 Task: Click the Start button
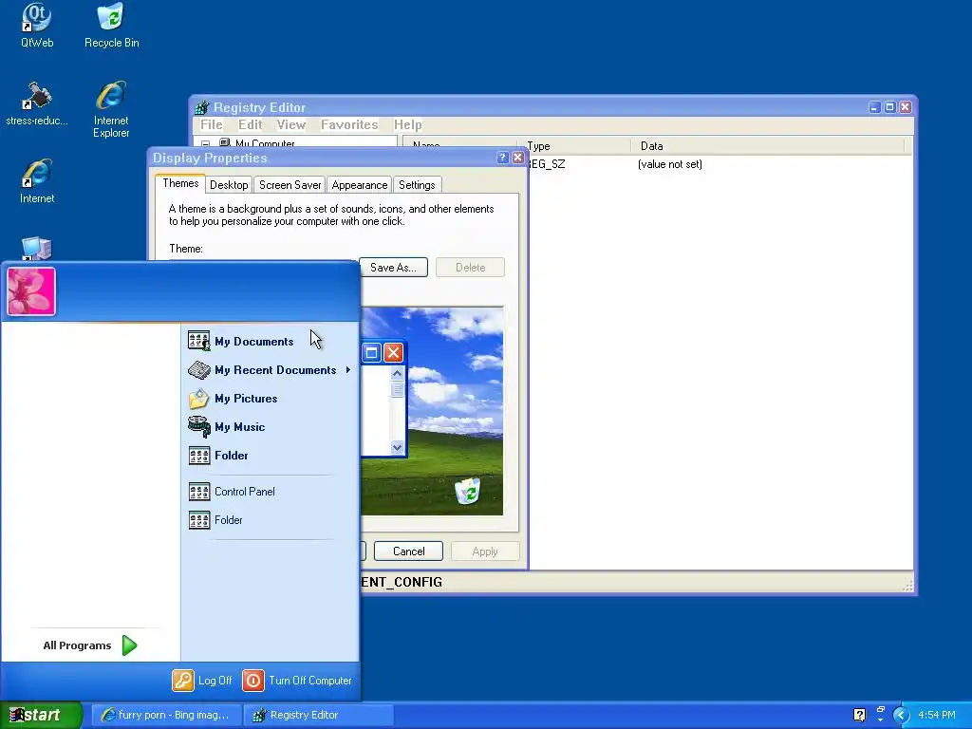point(41,715)
